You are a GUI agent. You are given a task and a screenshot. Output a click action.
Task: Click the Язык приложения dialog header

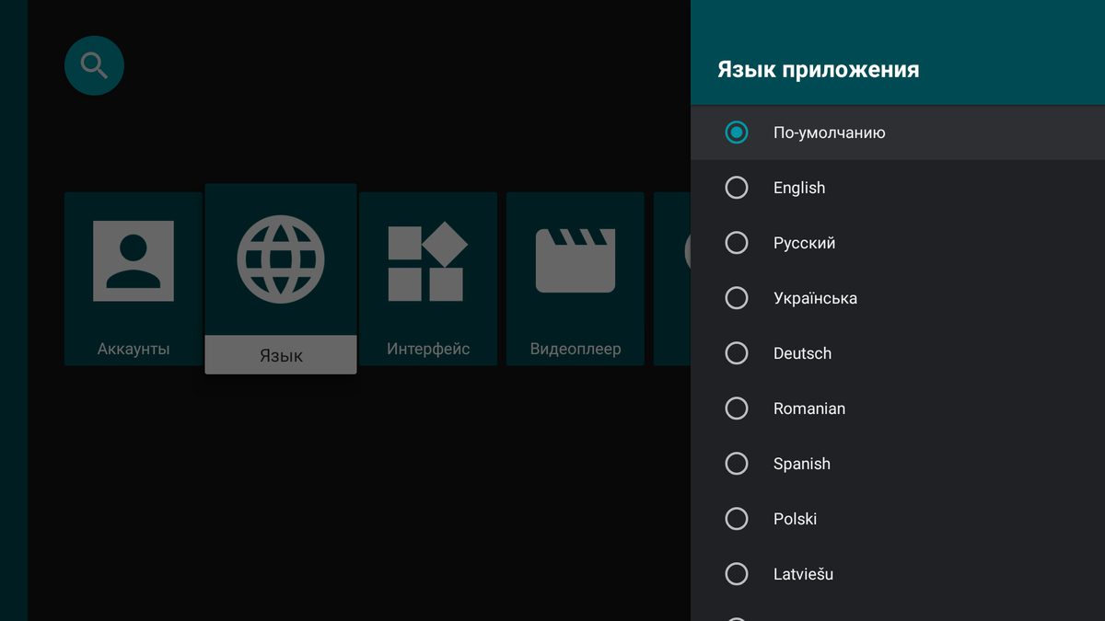point(819,69)
